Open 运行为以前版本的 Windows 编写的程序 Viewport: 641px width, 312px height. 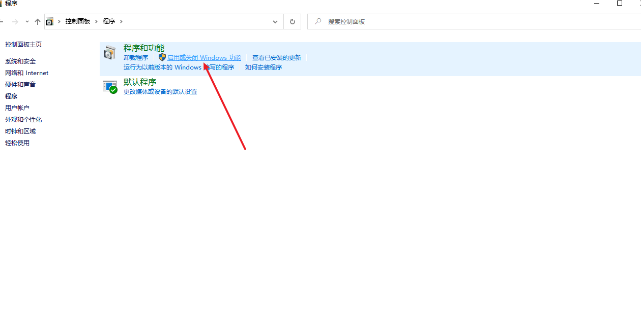pyautogui.click(x=179, y=67)
